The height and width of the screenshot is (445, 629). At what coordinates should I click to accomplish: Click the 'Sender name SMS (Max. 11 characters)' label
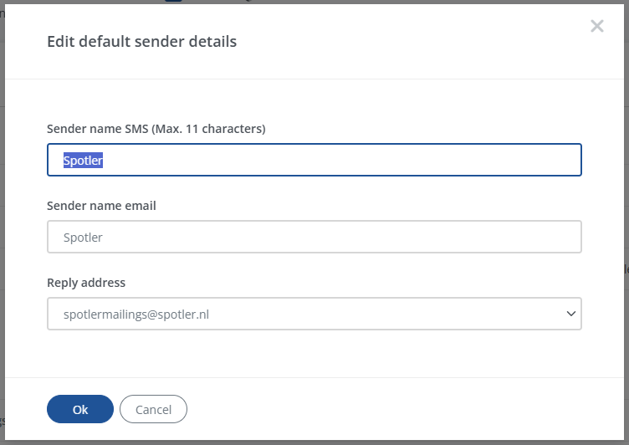(x=156, y=129)
